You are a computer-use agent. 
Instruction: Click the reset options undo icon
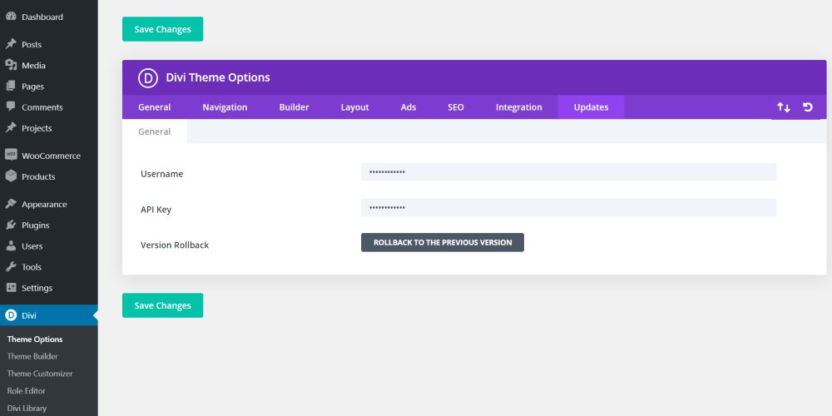pos(808,107)
